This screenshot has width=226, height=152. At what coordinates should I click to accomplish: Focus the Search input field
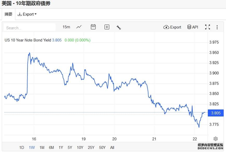pyautogui.click(x=30, y=28)
